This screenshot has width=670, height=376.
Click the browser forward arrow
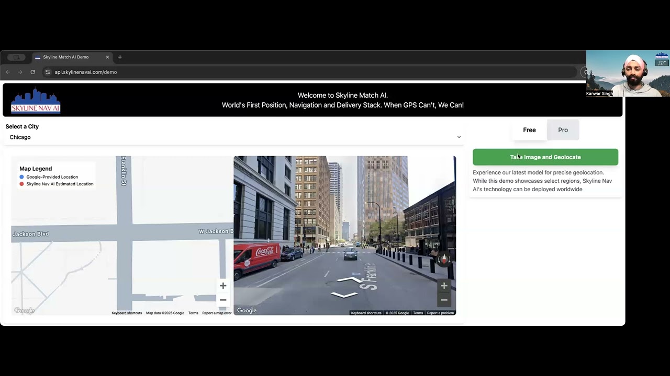20,72
